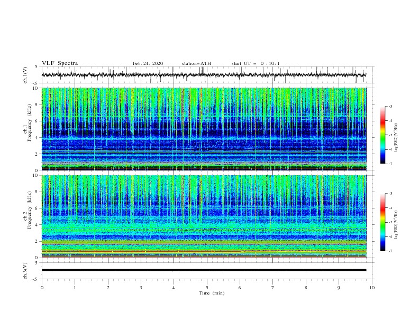Viewport: 419px width, 323px height.
Task: Click the flat ch.3 voltage trace
Action: coord(204,270)
